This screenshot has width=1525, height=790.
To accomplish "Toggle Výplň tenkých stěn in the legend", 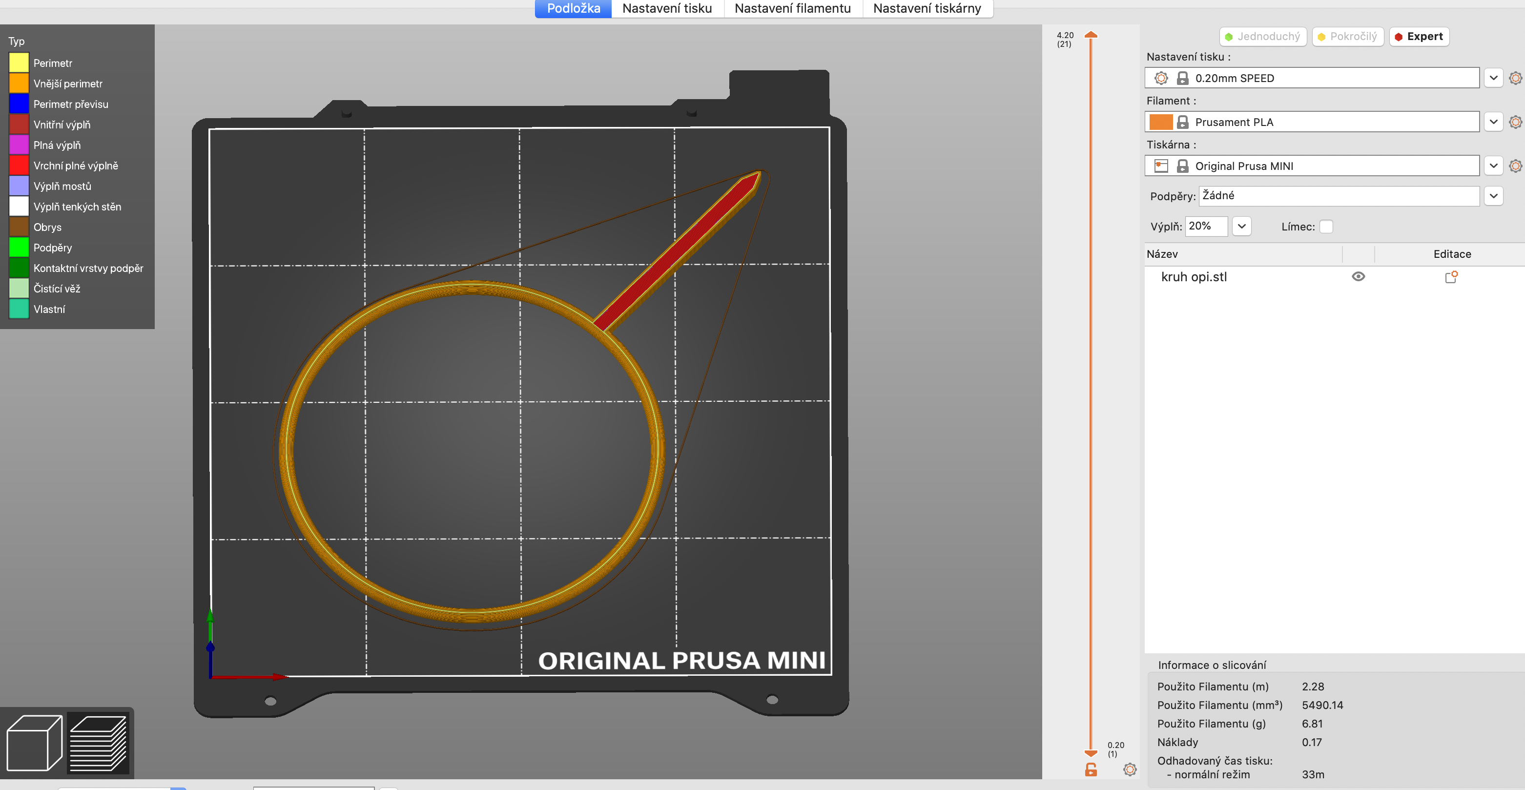I will tap(65, 207).
